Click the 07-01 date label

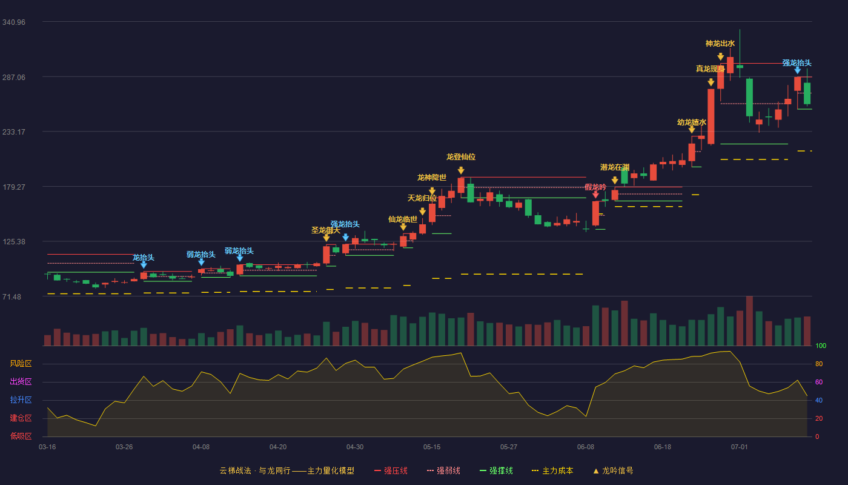pos(740,447)
